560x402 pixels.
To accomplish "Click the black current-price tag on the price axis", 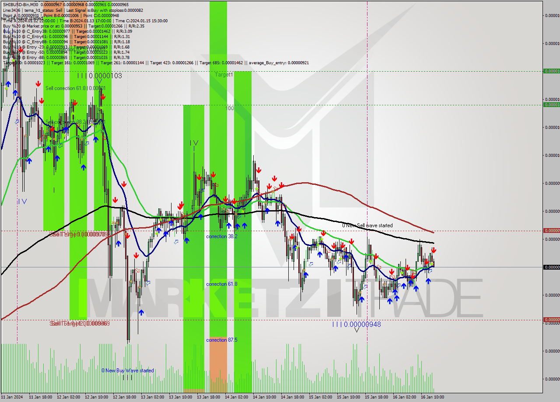I will [x=551, y=267].
